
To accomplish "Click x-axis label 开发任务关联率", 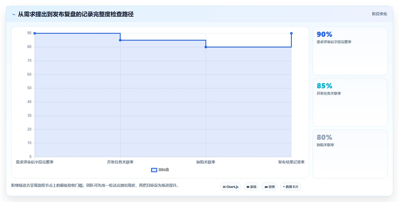I will tap(120, 162).
